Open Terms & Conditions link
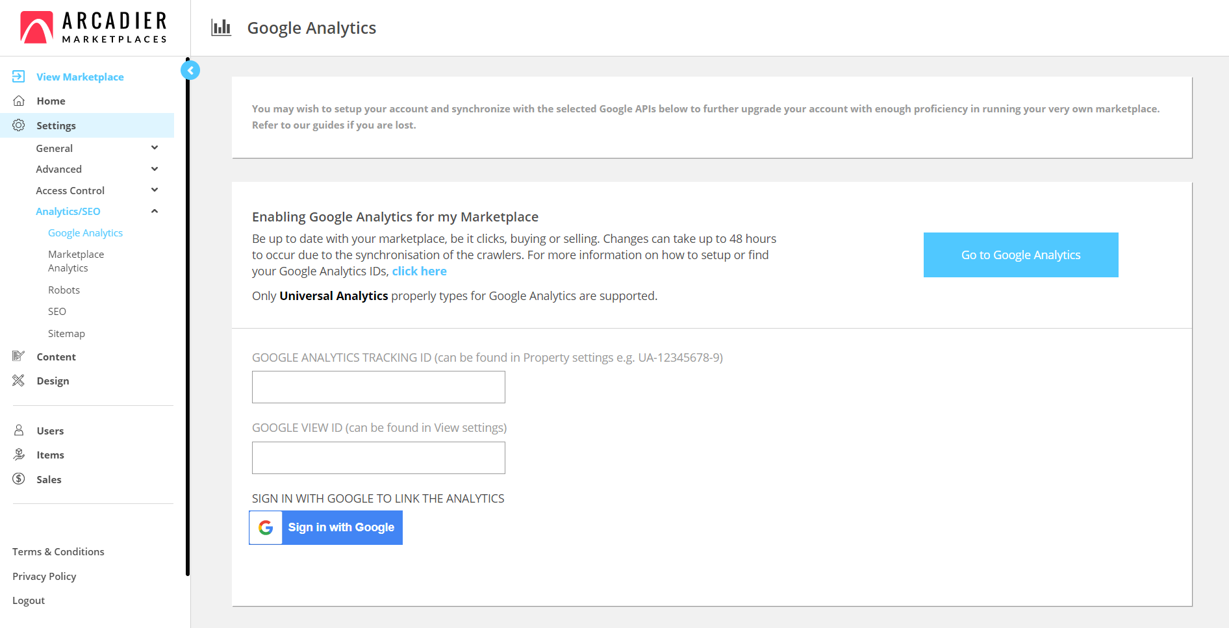This screenshot has height=628, width=1229. pyautogui.click(x=58, y=551)
